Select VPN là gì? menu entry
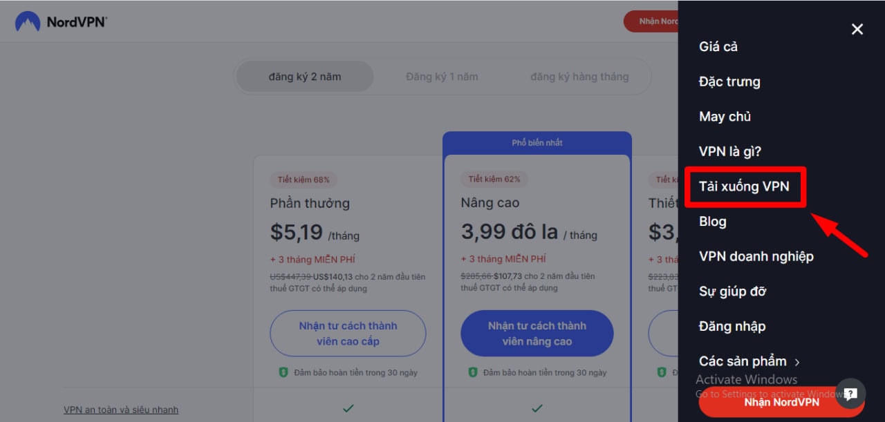The height and width of the screenshot is (422, 885). [x=730, y=151]
